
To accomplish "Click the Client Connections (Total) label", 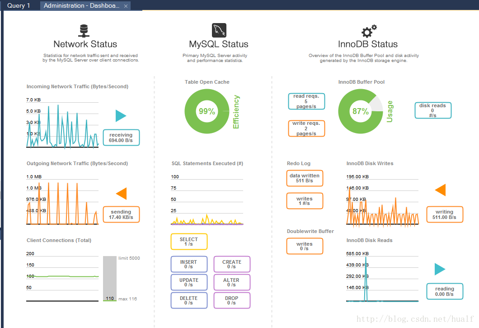I will point(59,241).
